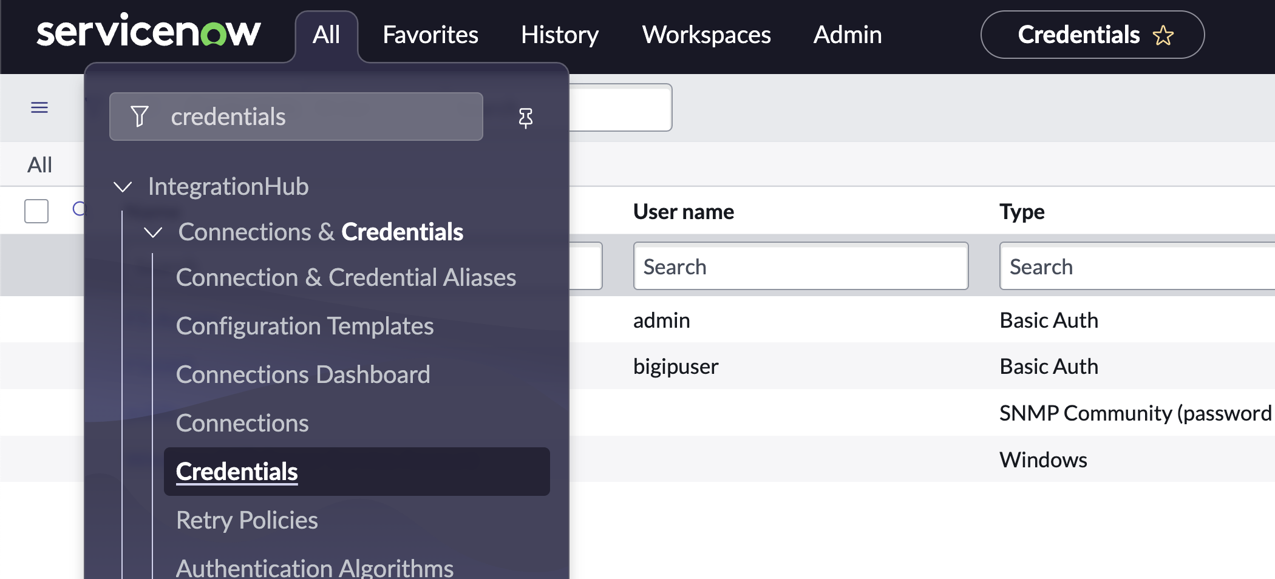Select Credentials in the navigator
The width and height of the screenshot is (1275, 579).
click(x=237, y=472)
